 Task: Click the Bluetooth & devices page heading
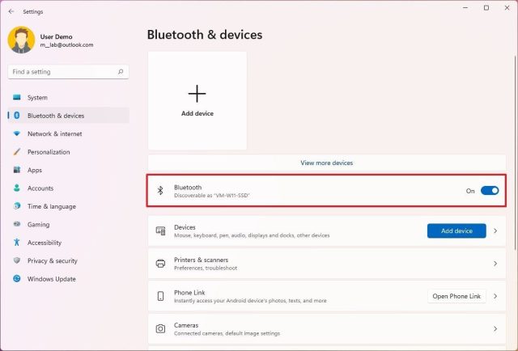205,35
